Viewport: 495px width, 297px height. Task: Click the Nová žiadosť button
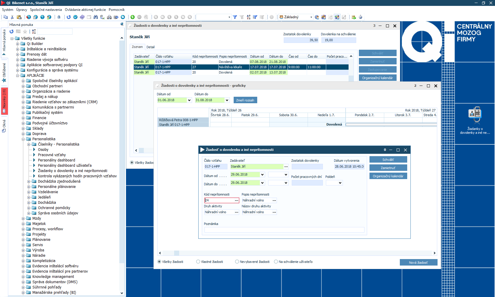point(418,263)
